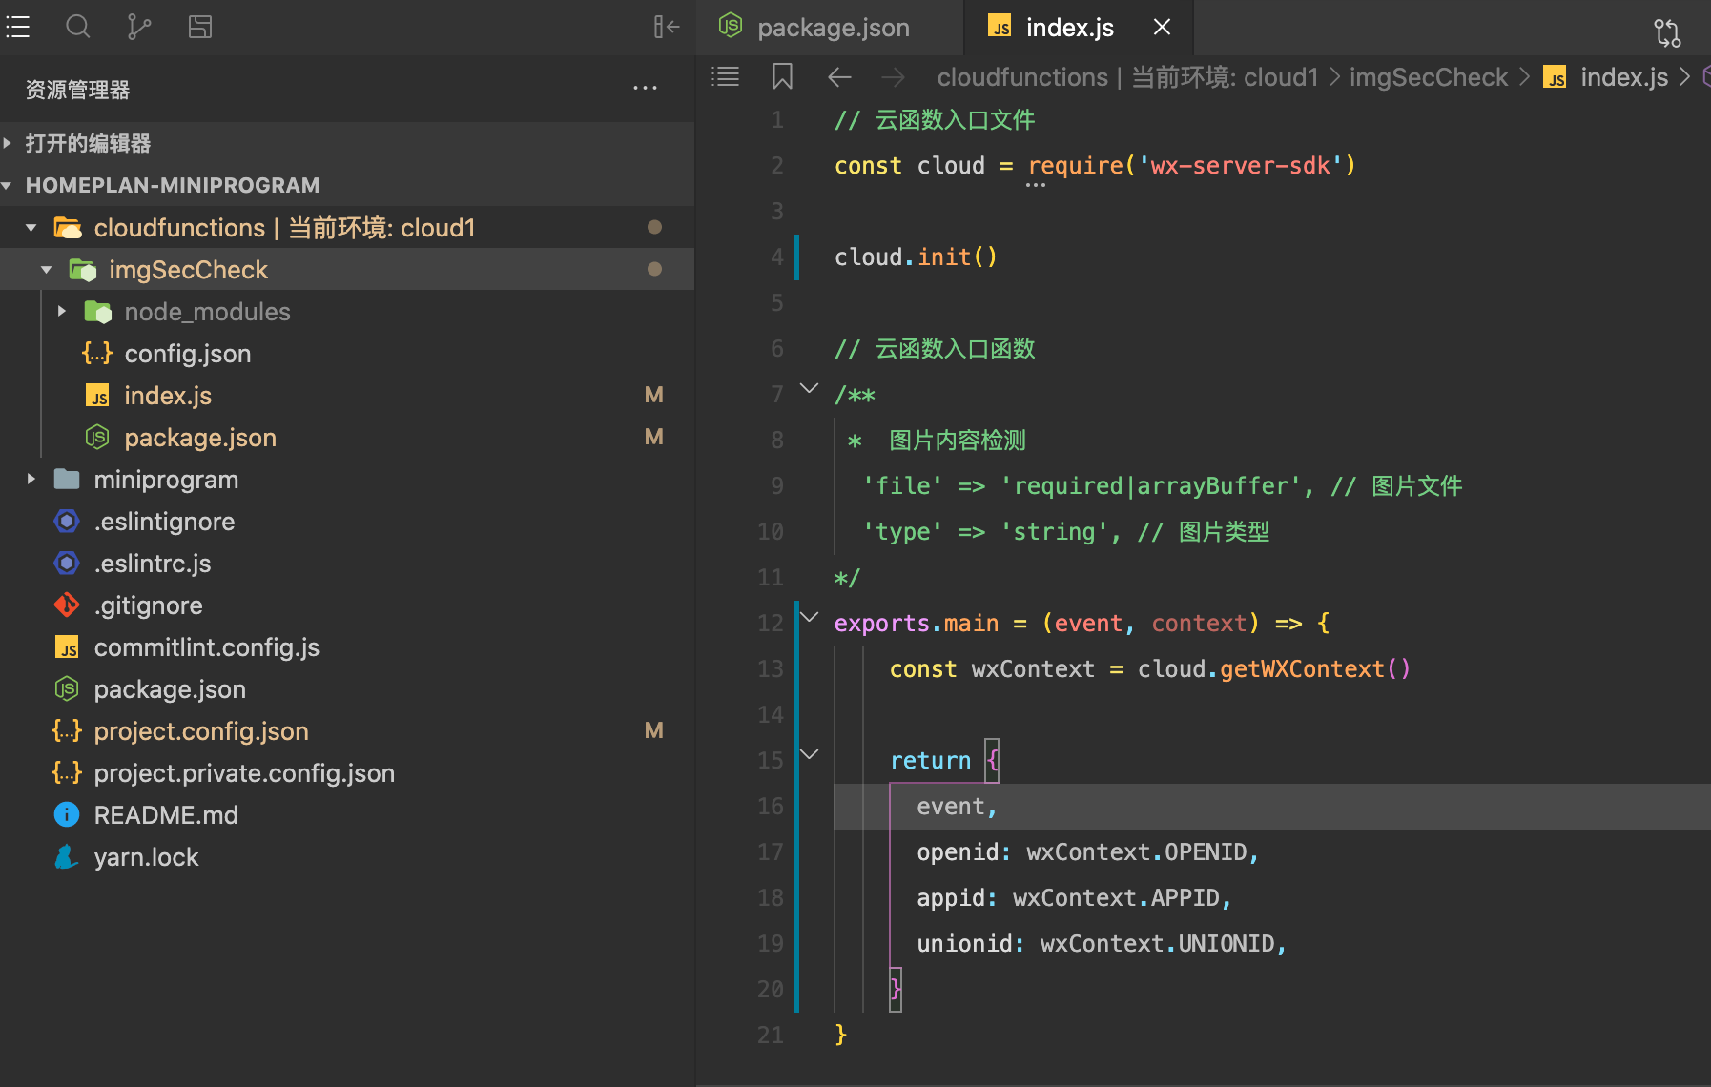Open config.json in the file tree
1711x1087 pixels.
point(347,354)
